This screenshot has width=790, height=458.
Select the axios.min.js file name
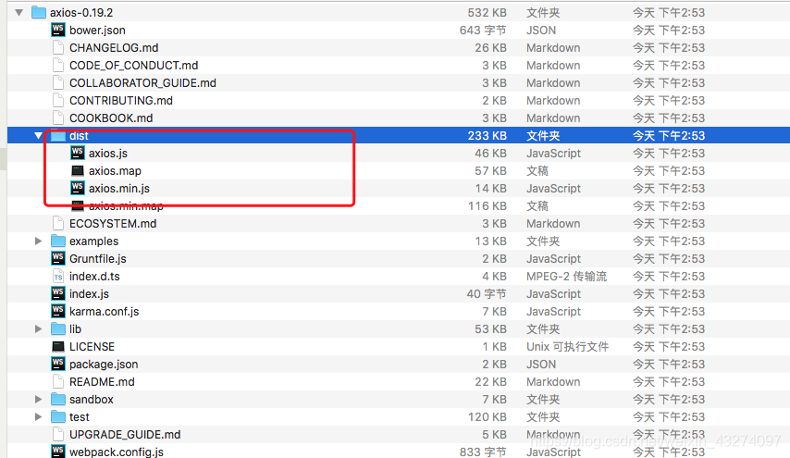(119, 189)
